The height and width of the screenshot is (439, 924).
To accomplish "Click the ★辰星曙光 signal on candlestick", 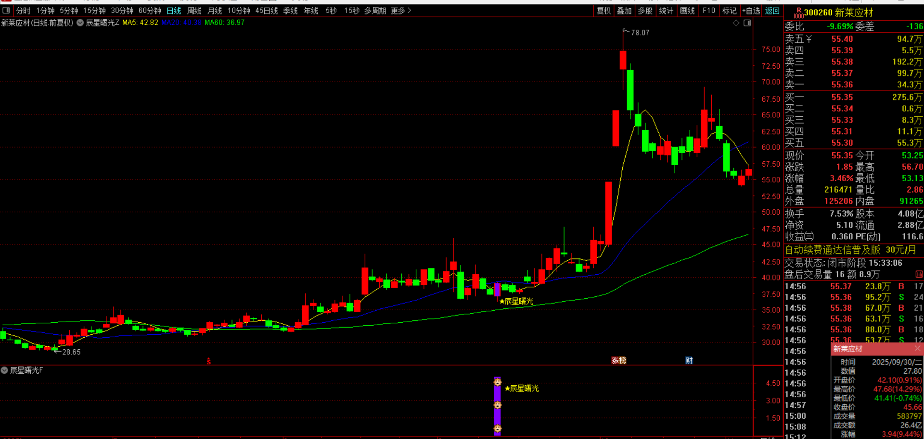I will pos(516,301).
